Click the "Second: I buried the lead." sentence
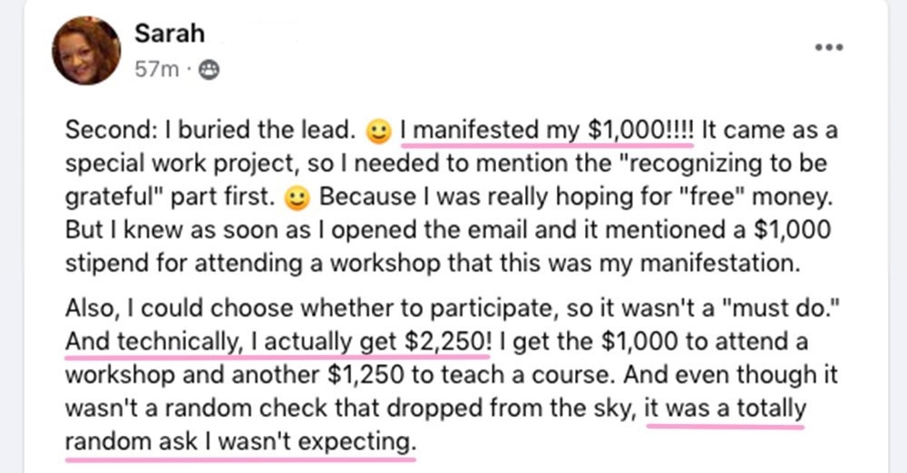The image size is (907, 473). [x=210, y=130]
